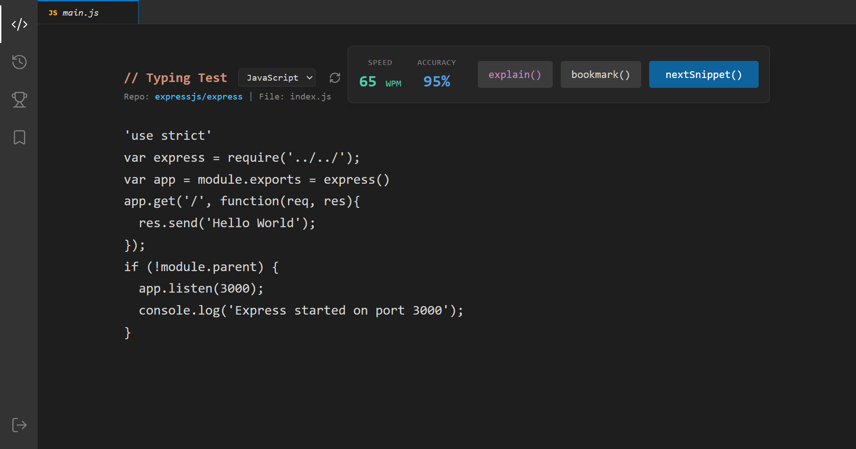Click the explain() button
This screenshot has height=449, width=856.
coord(515,74)
